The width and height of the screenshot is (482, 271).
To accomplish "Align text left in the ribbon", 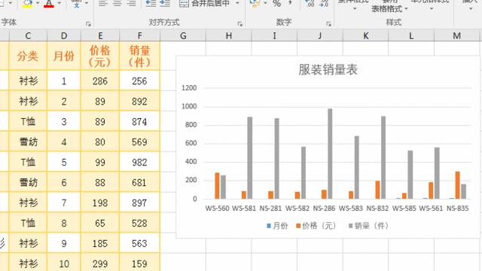I will tap(103, 3).
